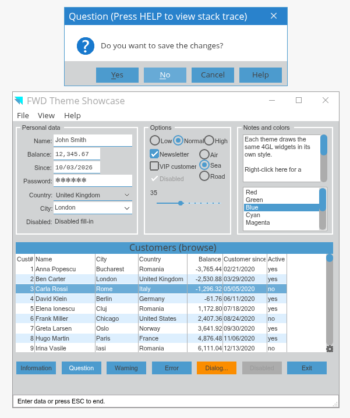
Task: Click the Password input field
Action: click(x=93, y=180)
